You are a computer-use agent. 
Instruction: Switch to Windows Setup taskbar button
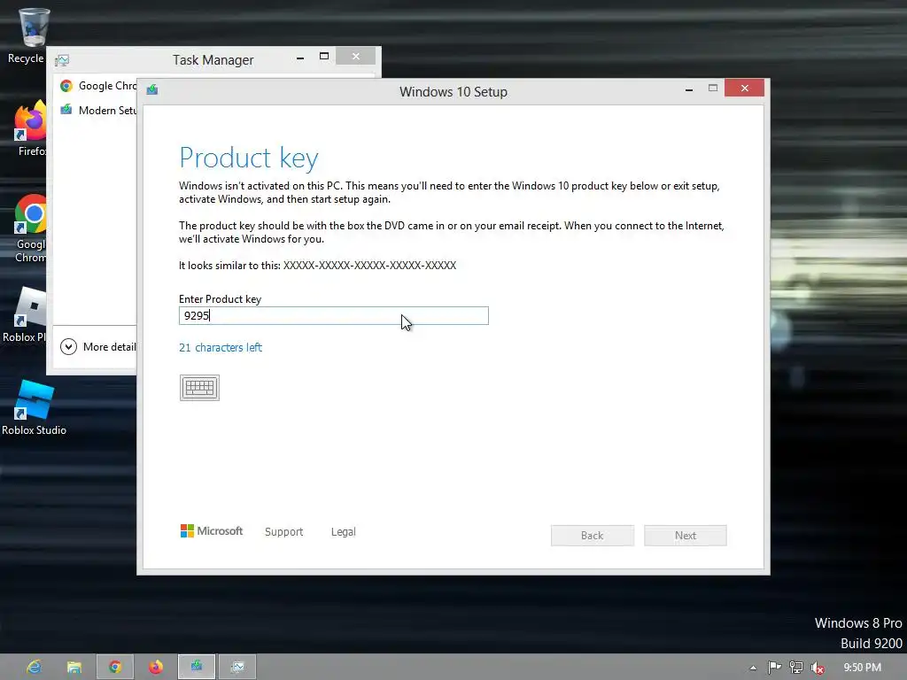197,668
